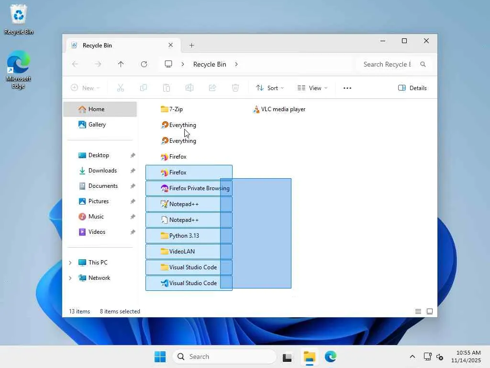Screen dimensions: 490x368
Task: Unpin Videos using its pin icon
Action: tap(133, 232)
